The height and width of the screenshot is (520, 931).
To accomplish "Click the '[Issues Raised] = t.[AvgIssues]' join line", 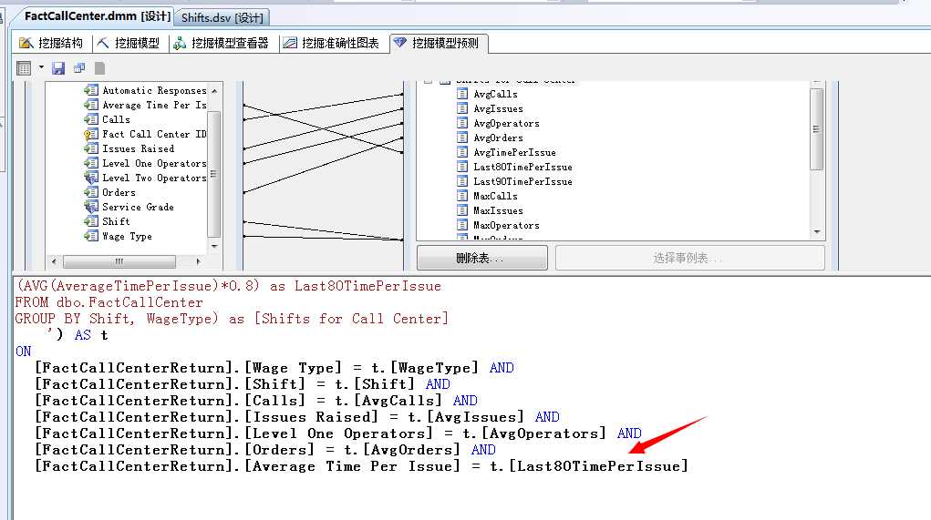I will (297, 417).
